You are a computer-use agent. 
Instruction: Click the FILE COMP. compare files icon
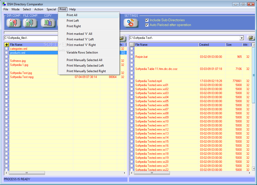(x=30, y=23)
